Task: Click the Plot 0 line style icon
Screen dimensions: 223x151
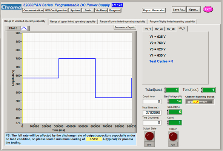Action: pos(24,28)
